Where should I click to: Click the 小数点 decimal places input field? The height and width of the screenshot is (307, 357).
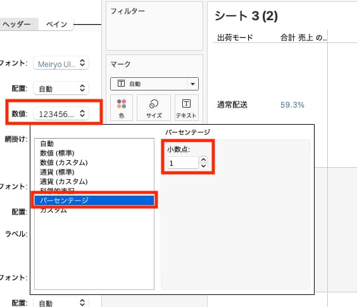click(183, 163)
